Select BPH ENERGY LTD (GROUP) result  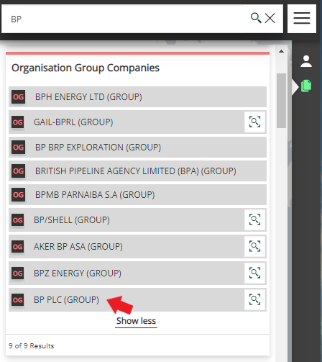pos(137,97)
